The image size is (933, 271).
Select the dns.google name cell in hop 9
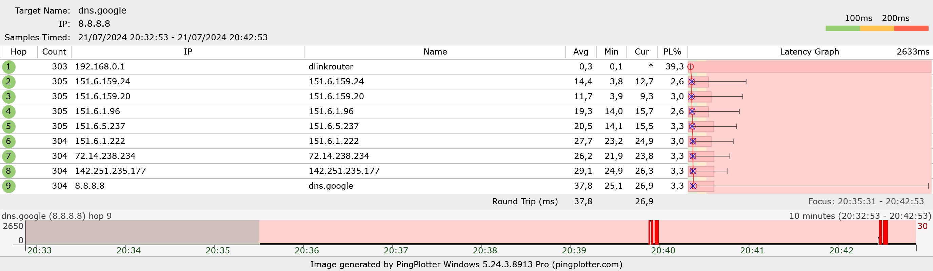pos(331,186)
